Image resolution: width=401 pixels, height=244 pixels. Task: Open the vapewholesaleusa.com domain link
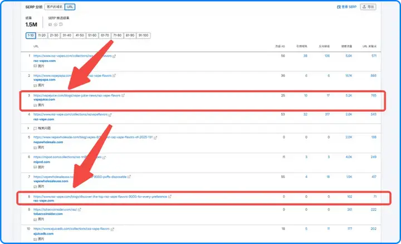click(51, 182)
